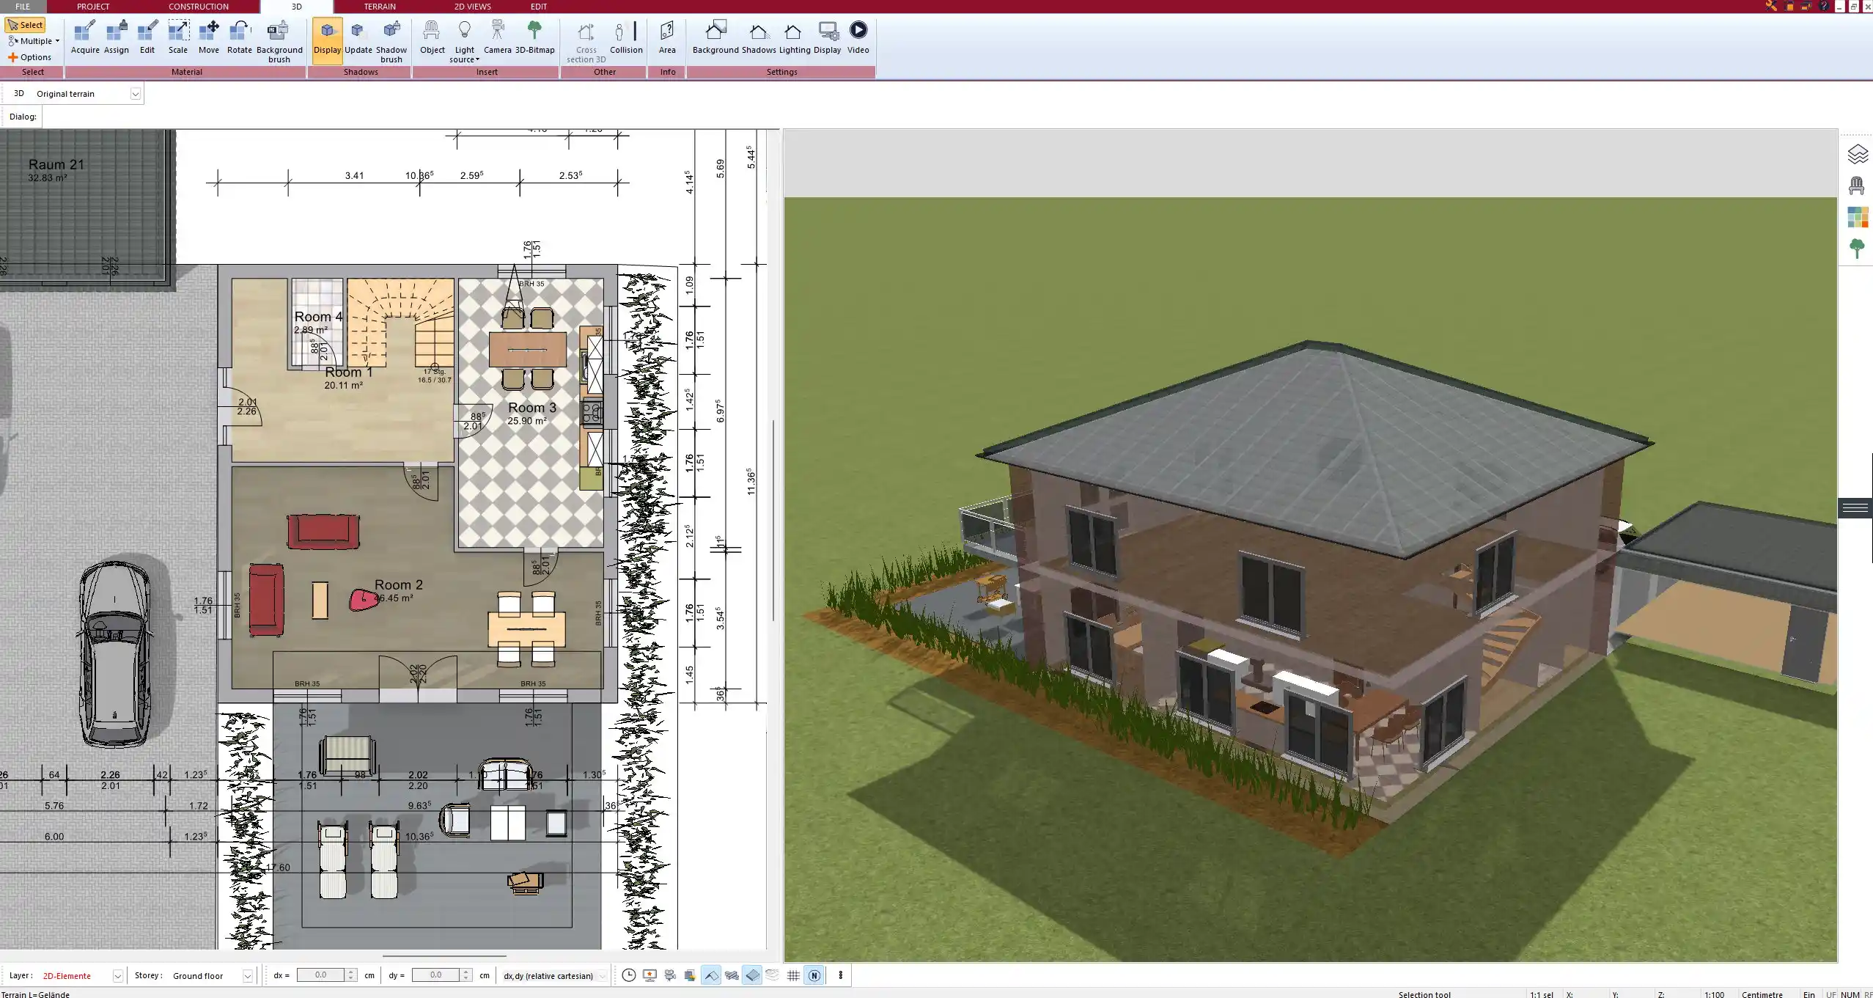Open Background settings
The width and height of the screenshot is (1873, 998).
click(715, 38)
